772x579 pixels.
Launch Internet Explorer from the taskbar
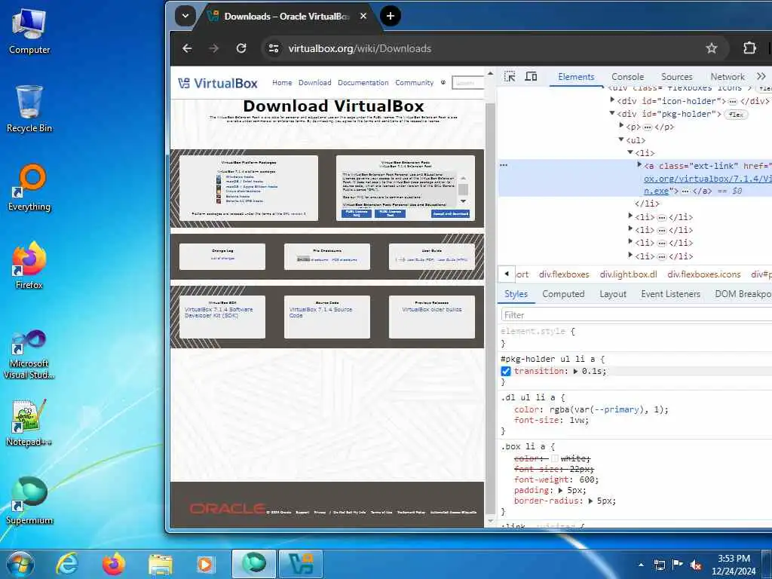coord(67,564)
